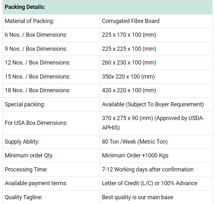The height and width of the screenshot is (204, 215).
Task: Click the Packing Details header
Action: click(x=25, y=7)
